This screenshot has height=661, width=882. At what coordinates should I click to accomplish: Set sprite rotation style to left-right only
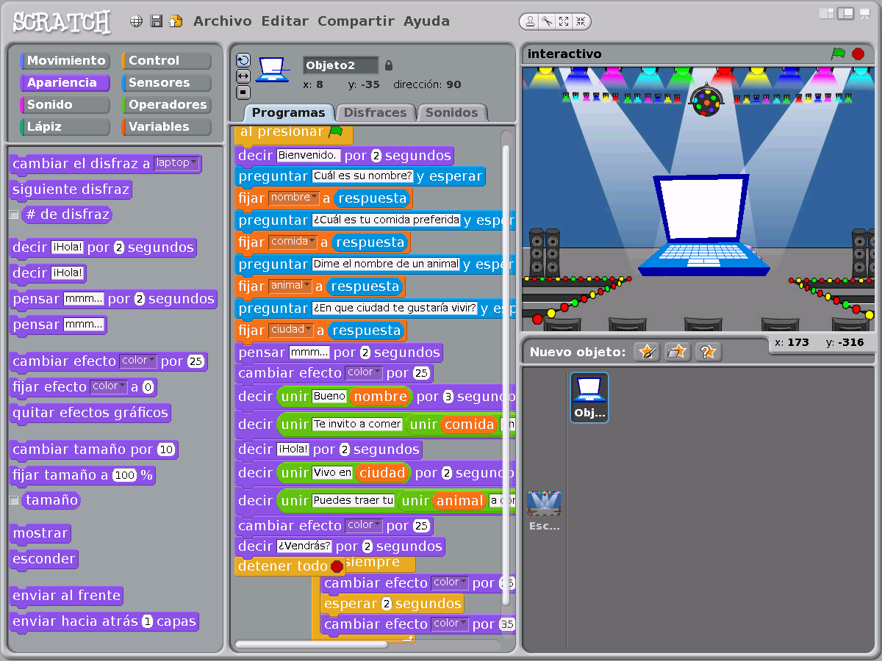[x=243, y=75]
